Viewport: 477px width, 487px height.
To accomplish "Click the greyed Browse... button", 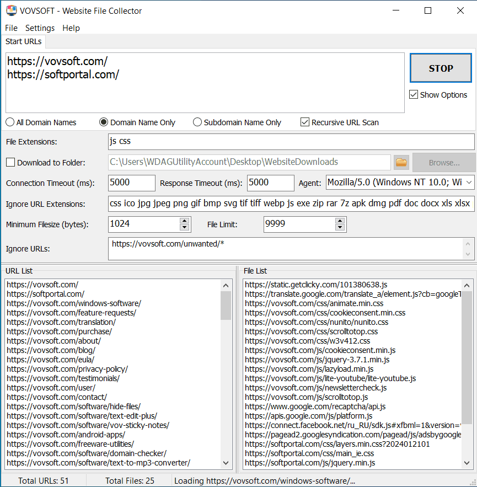I will click(444, 163).
